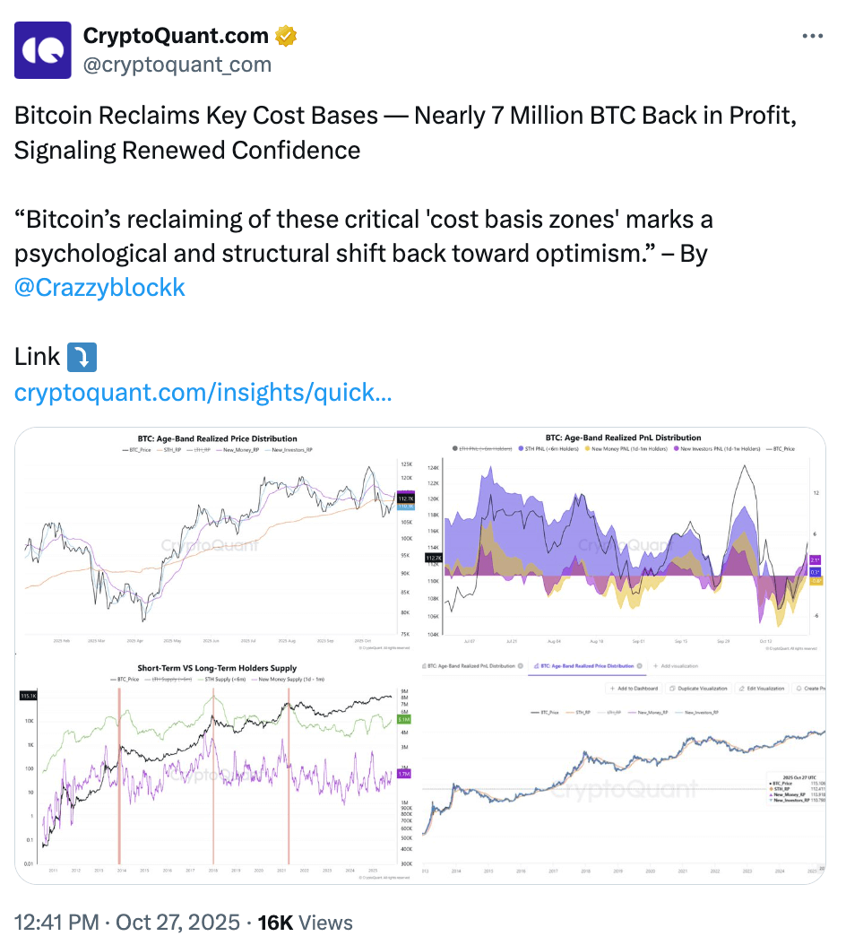
Task: Click the plus Add visualization tab
Action: 678,666
